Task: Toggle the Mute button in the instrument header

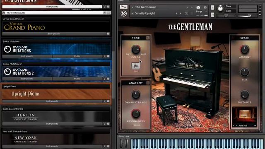Action: click(x=212, y=15)
